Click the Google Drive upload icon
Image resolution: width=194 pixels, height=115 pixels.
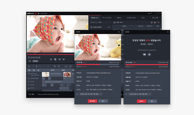click(149, 55)
